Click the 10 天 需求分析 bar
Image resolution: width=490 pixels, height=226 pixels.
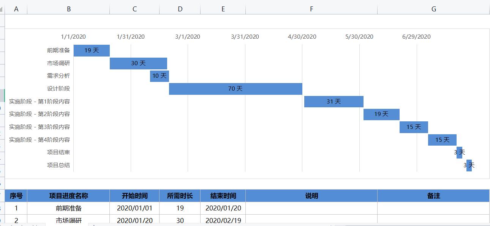tap(160, 76)
